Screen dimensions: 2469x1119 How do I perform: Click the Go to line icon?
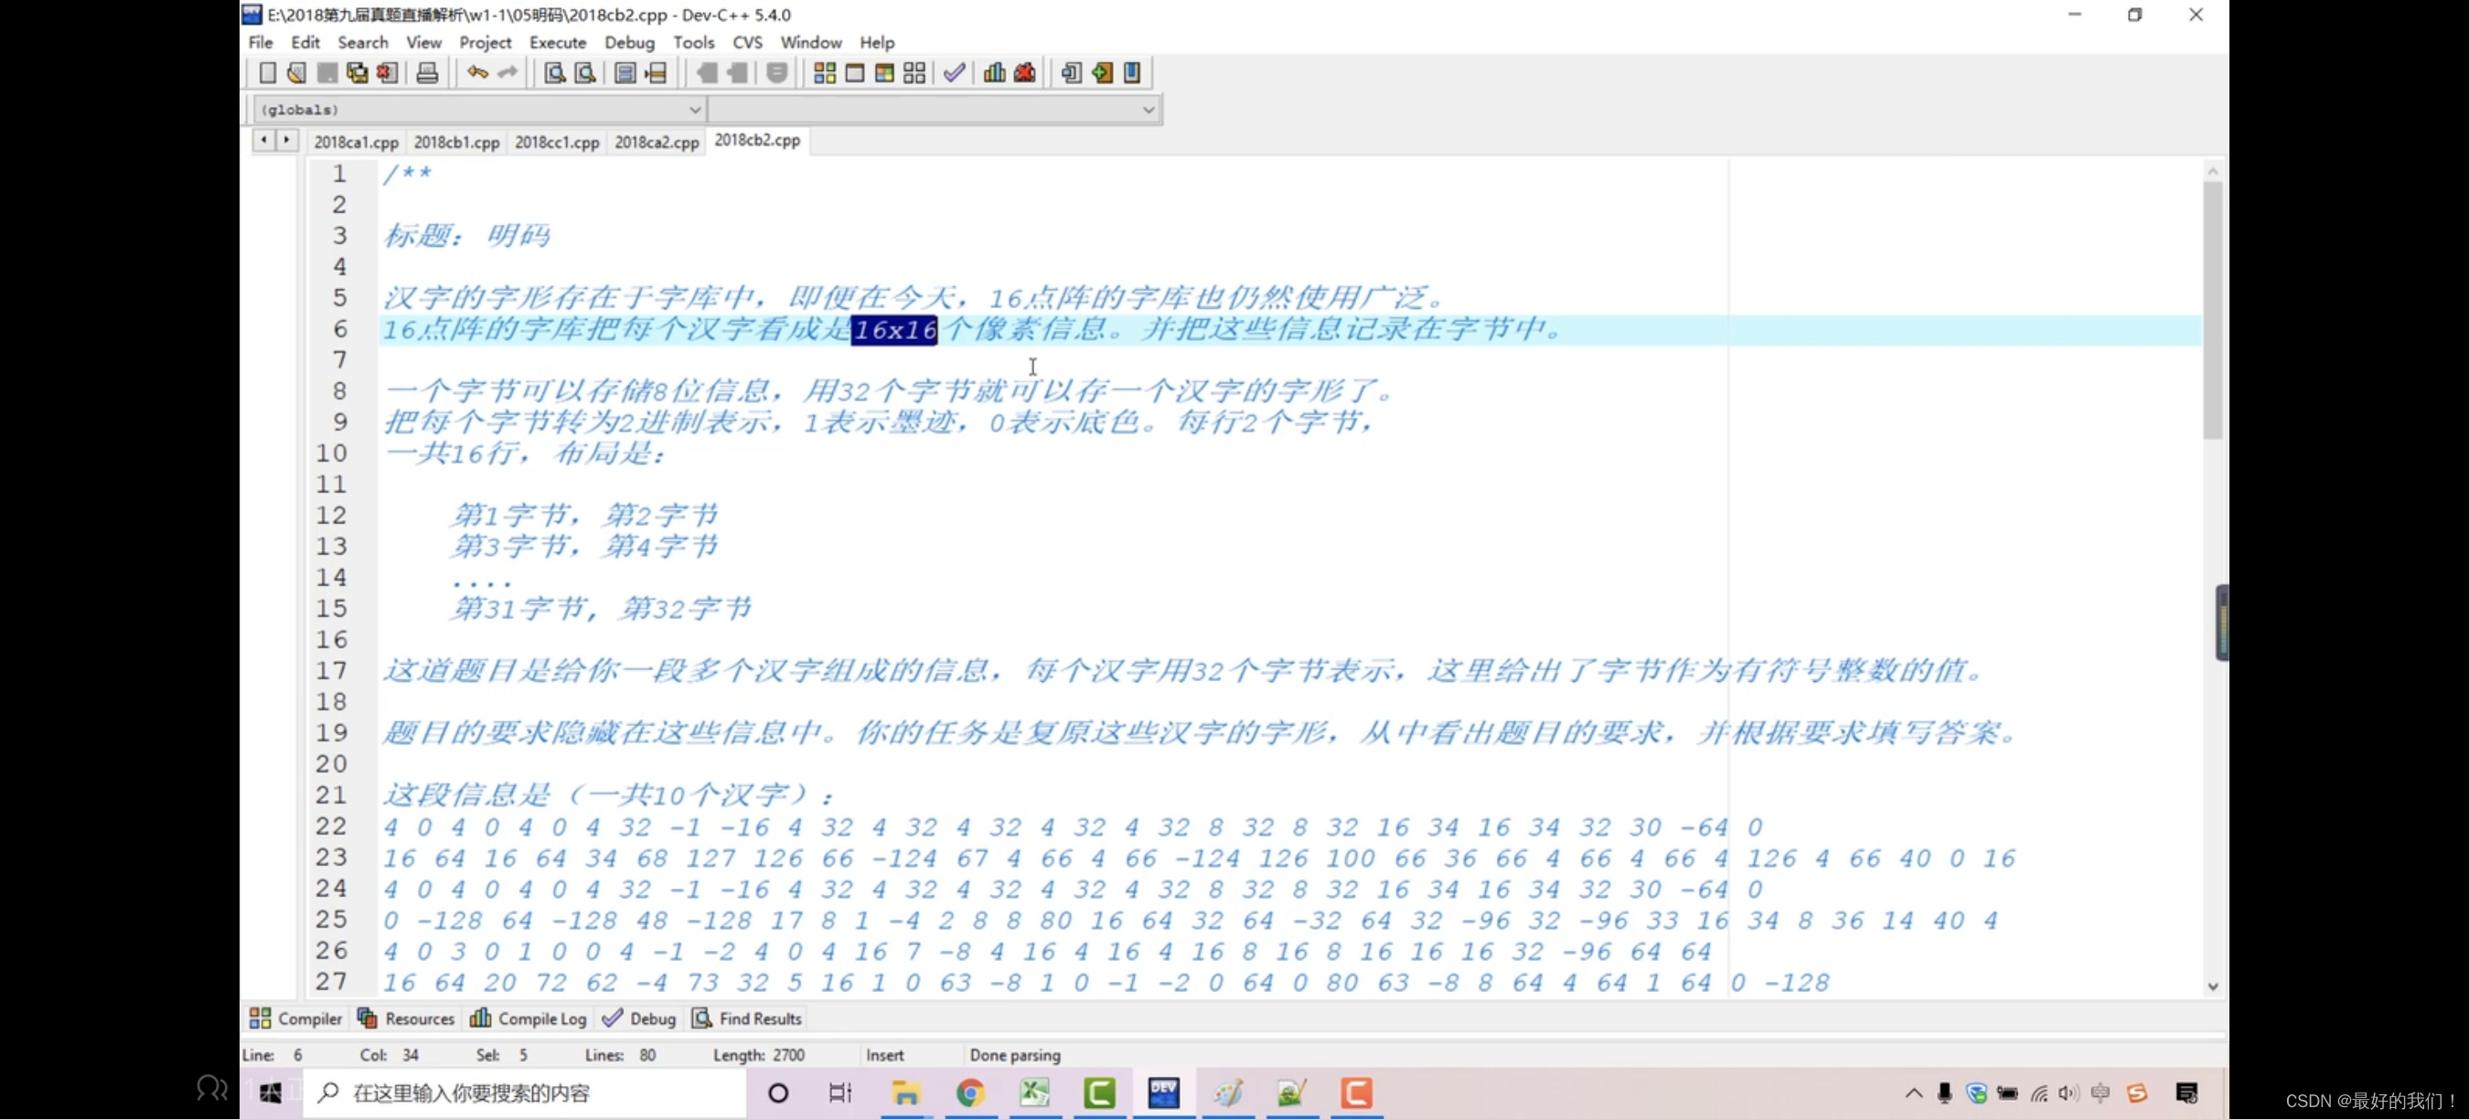656,73
